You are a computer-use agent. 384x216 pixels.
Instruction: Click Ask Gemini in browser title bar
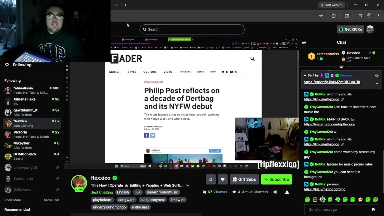tap(331, 5)
